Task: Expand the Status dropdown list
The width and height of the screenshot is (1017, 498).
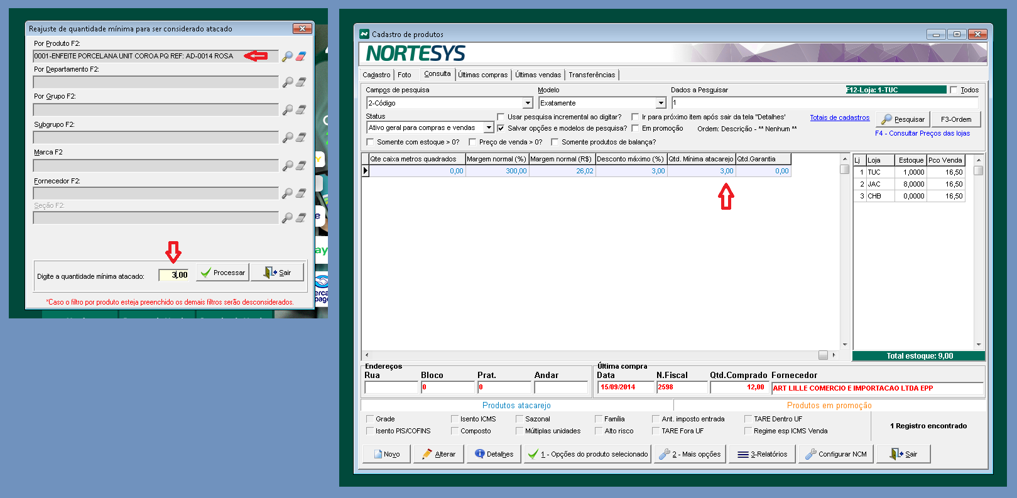Action: [489, 127]
